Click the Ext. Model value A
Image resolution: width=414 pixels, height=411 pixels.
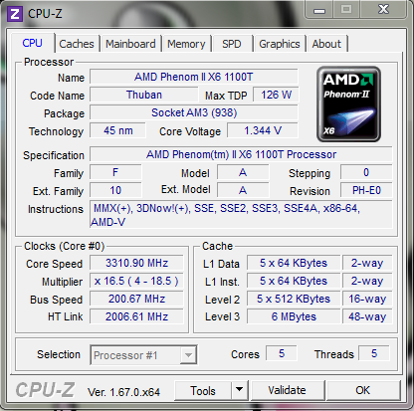pyautogui.click(x=243, y=190)
